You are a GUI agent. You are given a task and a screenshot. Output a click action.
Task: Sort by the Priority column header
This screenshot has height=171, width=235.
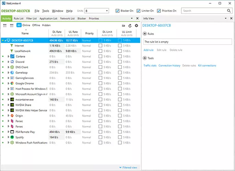point(89,33)
